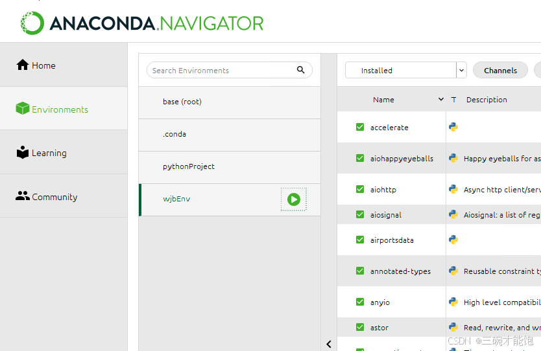Click the Environments cube icon

coord(23,108)
